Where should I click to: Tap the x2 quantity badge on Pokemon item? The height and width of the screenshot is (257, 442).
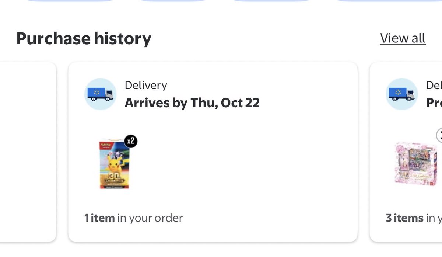point(130,141)
